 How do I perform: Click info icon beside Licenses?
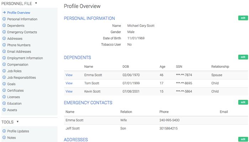pyautogui.click(x=4, y=97)
